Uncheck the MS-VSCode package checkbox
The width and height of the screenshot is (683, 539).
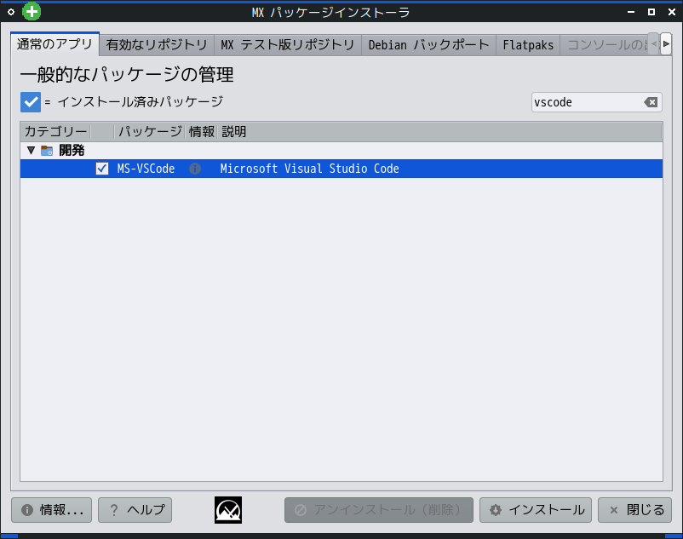(100, 169)
